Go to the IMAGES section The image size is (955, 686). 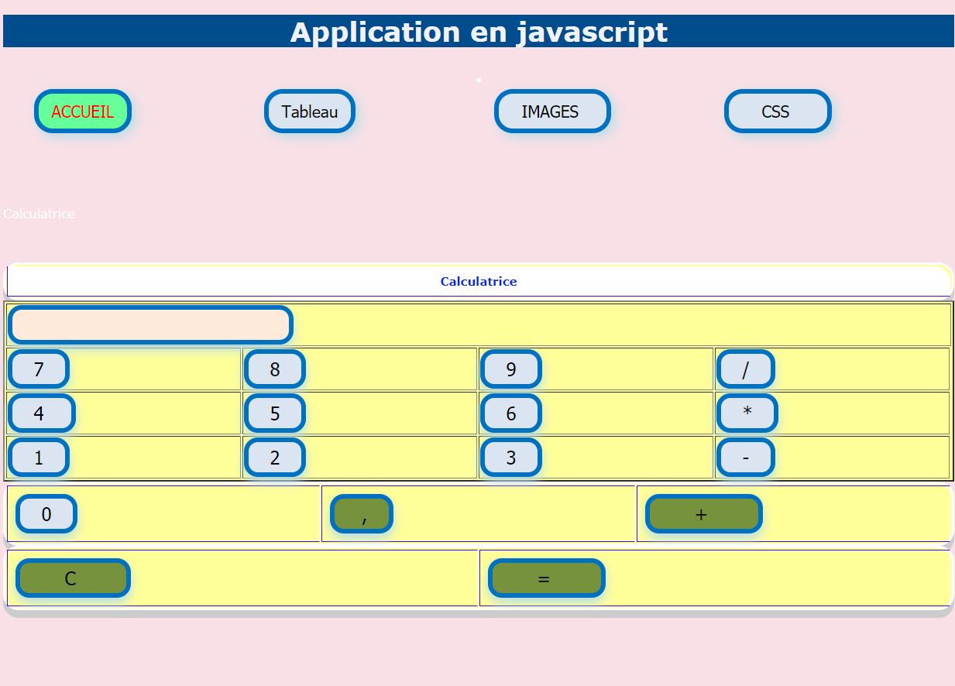pyautogui.click(x=551, y=111)
